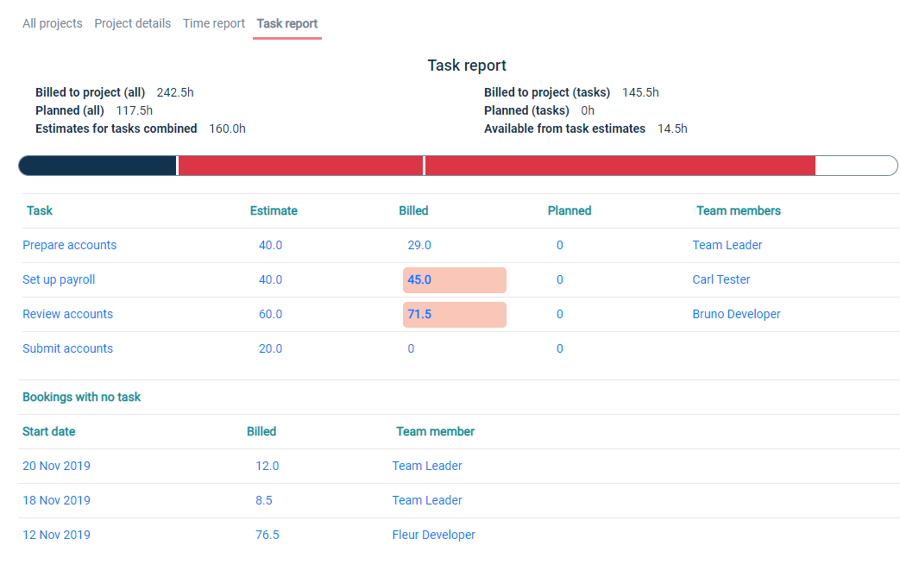900x564 pixels.
Task: View Carl Tester's profile
Action: coord(721,279)
